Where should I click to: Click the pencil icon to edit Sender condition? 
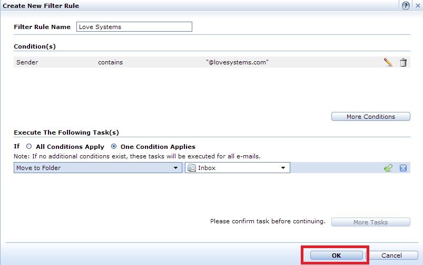pyautogui.click(x=388, y=62)
